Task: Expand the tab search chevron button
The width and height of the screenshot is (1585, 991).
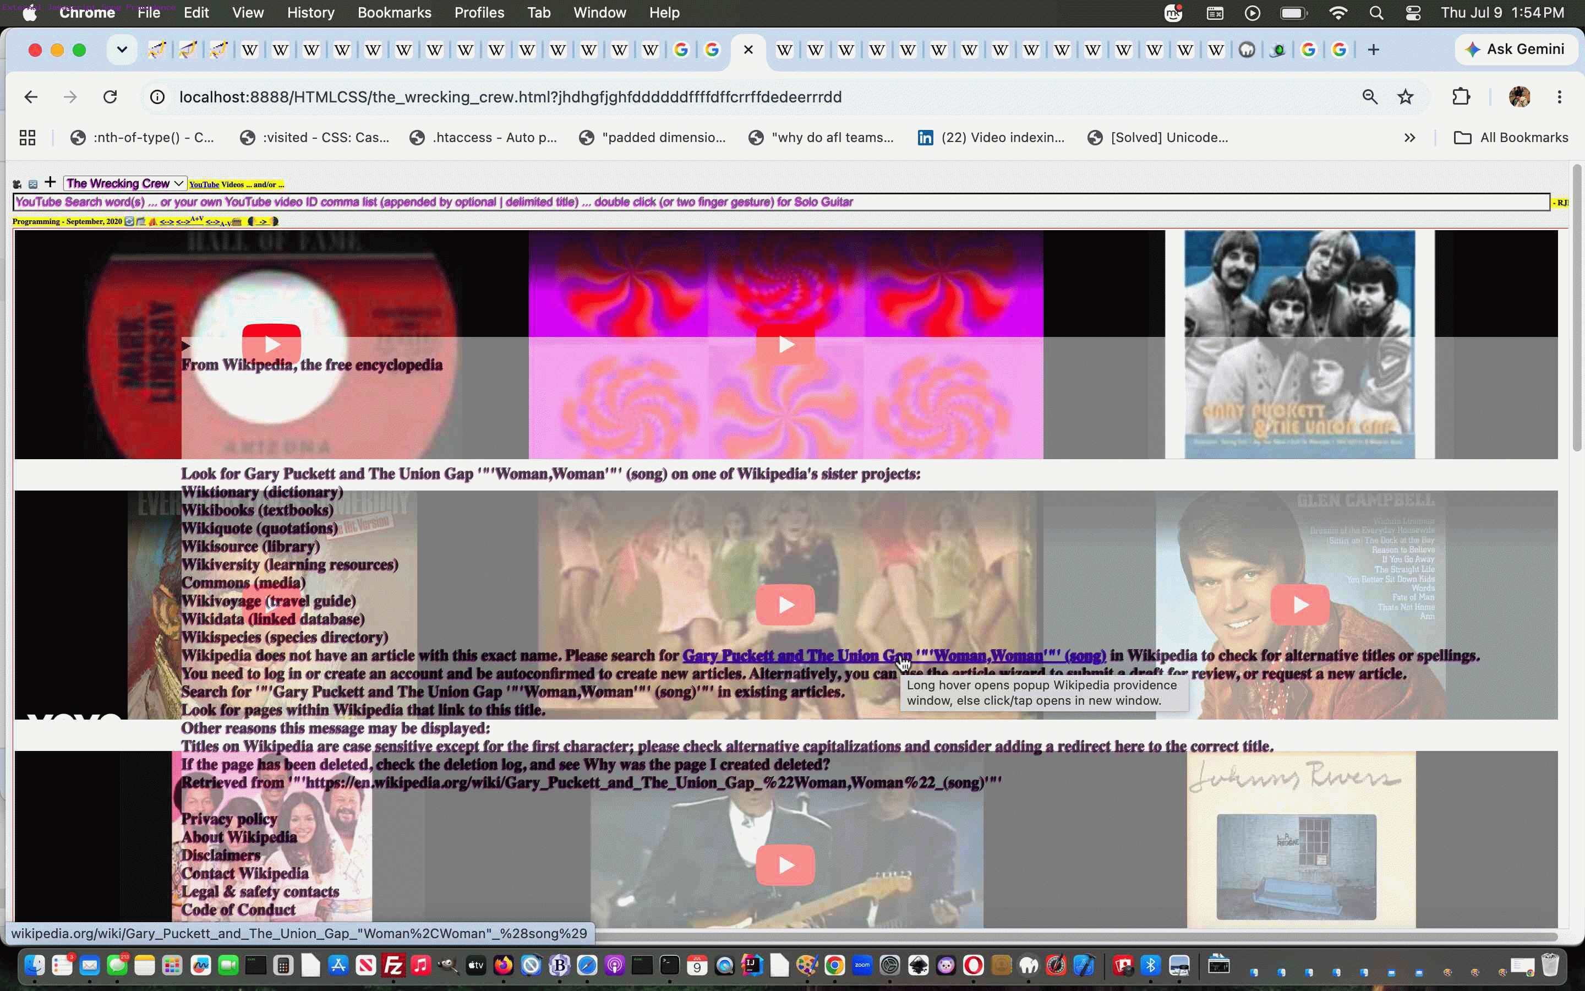Action: click(122, 50)
